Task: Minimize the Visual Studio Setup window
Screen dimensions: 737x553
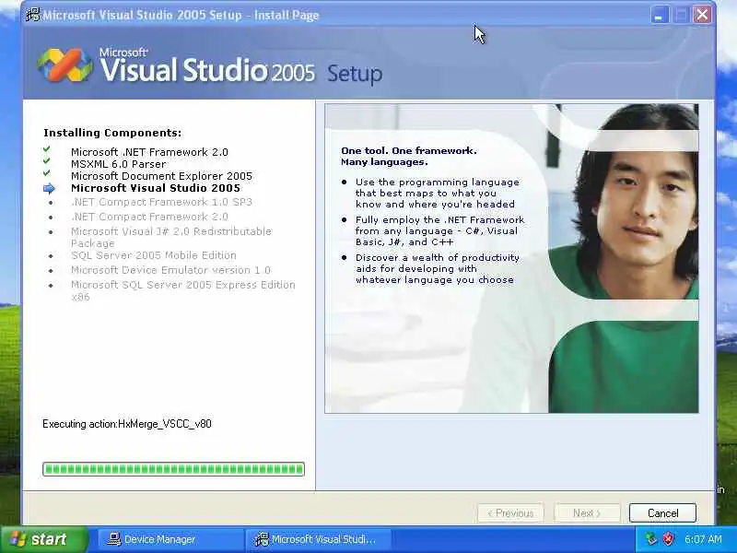Action: (x=659, y=15)
